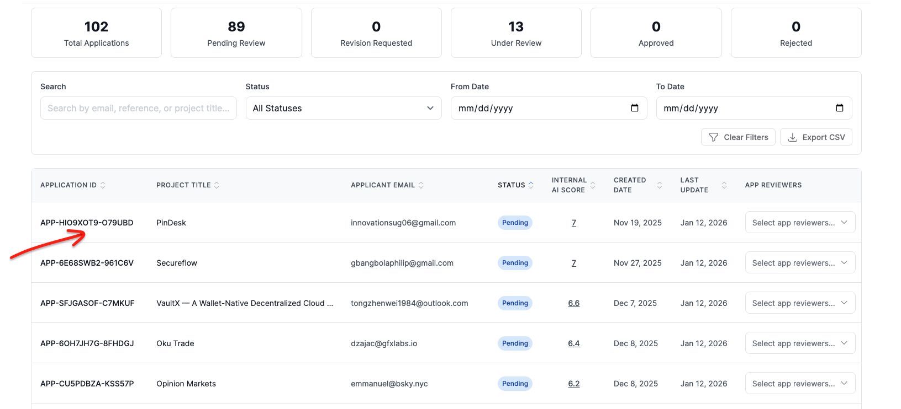Screen dimensions: 901x409
Task: Click the Project Title sort icon
Action: [217, 185]
